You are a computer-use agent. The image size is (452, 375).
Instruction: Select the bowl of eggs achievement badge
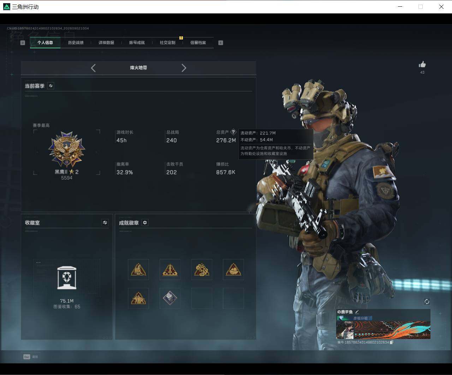233,270
